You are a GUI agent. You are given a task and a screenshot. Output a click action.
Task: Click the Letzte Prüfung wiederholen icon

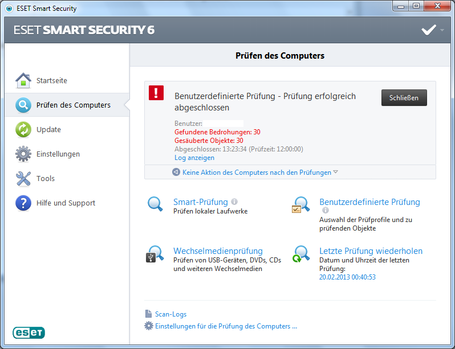300,254
